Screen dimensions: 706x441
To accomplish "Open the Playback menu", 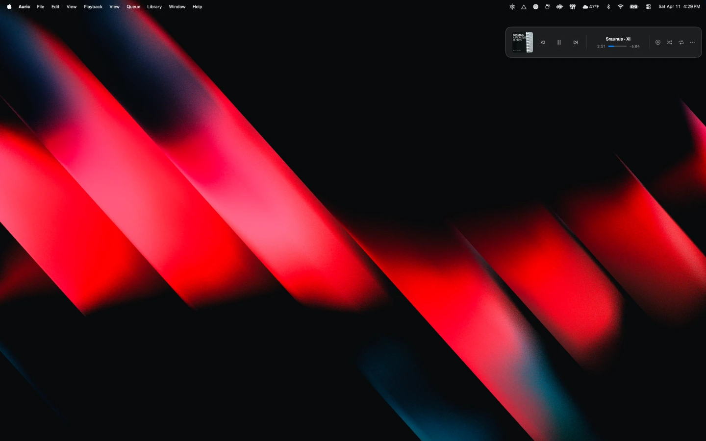I will click(93, 7).
